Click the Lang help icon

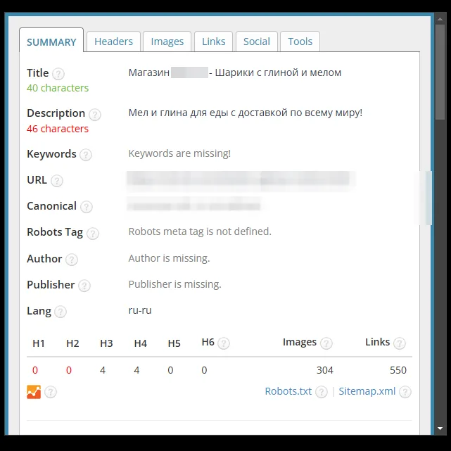pos(61,312)
